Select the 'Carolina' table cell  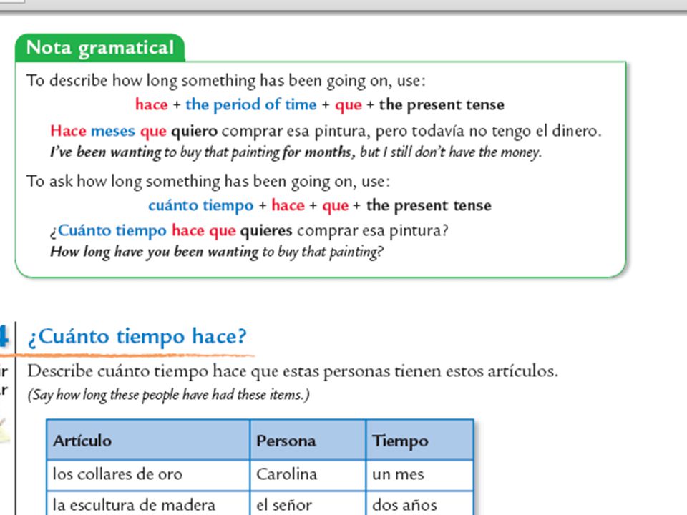[308, 475]
